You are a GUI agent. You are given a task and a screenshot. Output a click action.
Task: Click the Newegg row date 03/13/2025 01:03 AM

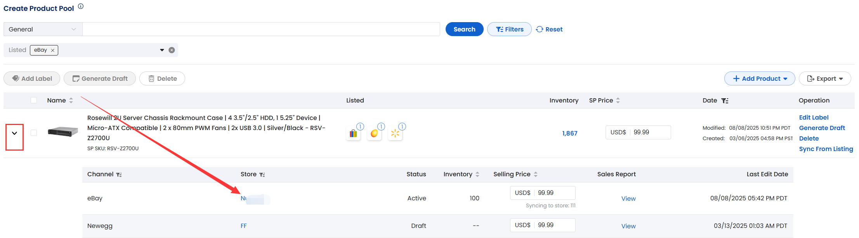[750, 226]
